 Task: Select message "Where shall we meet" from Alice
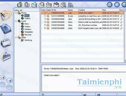point(82,22)
